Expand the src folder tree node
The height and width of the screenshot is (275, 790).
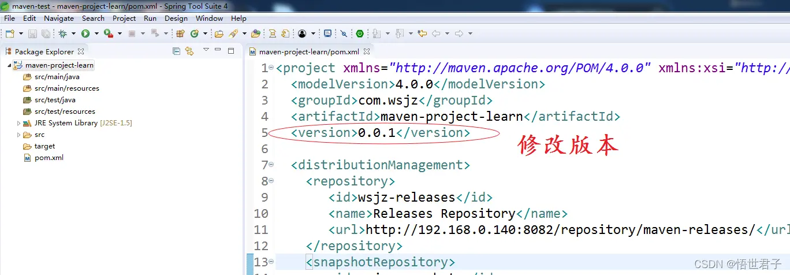point(18,135)
